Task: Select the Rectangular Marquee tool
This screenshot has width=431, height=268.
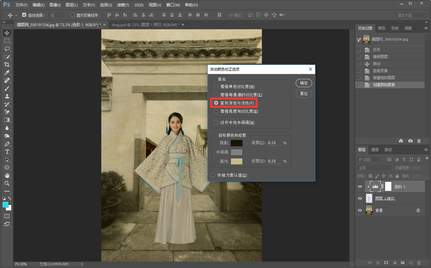Action: coord(7,41)
